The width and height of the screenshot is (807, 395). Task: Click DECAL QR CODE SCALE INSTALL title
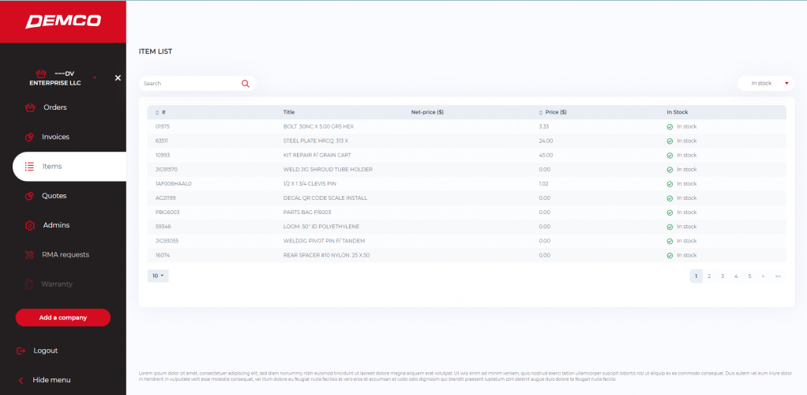(x=325, y=198)
